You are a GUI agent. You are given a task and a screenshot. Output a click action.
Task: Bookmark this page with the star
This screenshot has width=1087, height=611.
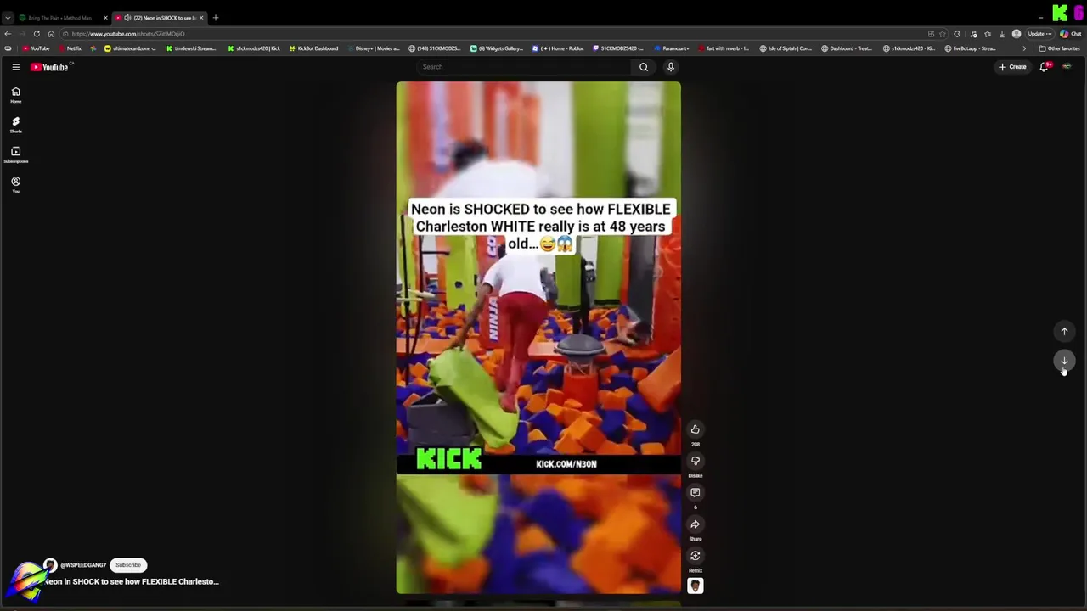pos(943,34)
